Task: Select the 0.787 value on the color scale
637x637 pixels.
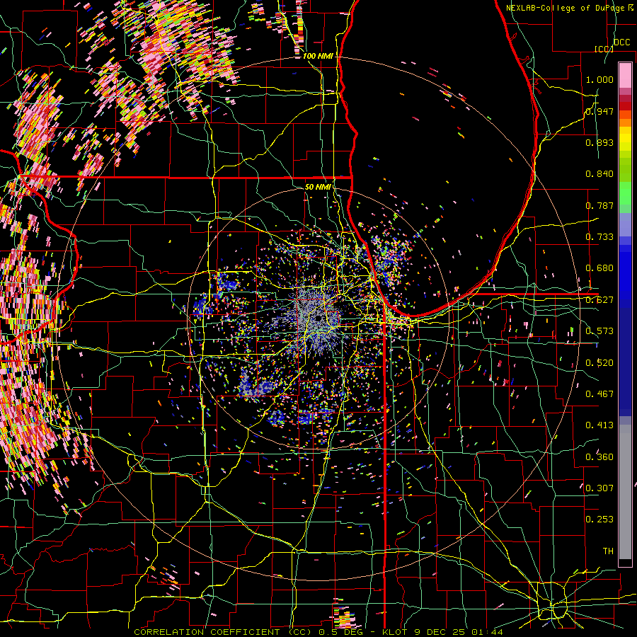Action: pyautogui.click(x=599, y=205)
